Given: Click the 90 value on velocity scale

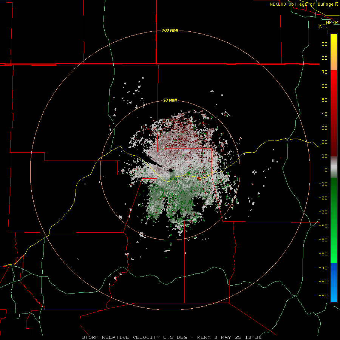Looking at the screenshot, I should coord(325,44).
